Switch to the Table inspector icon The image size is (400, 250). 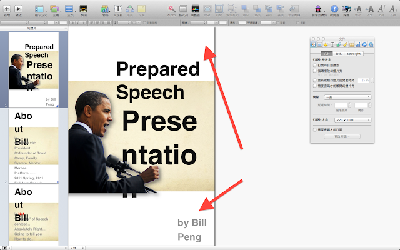[x=352, y=45]
